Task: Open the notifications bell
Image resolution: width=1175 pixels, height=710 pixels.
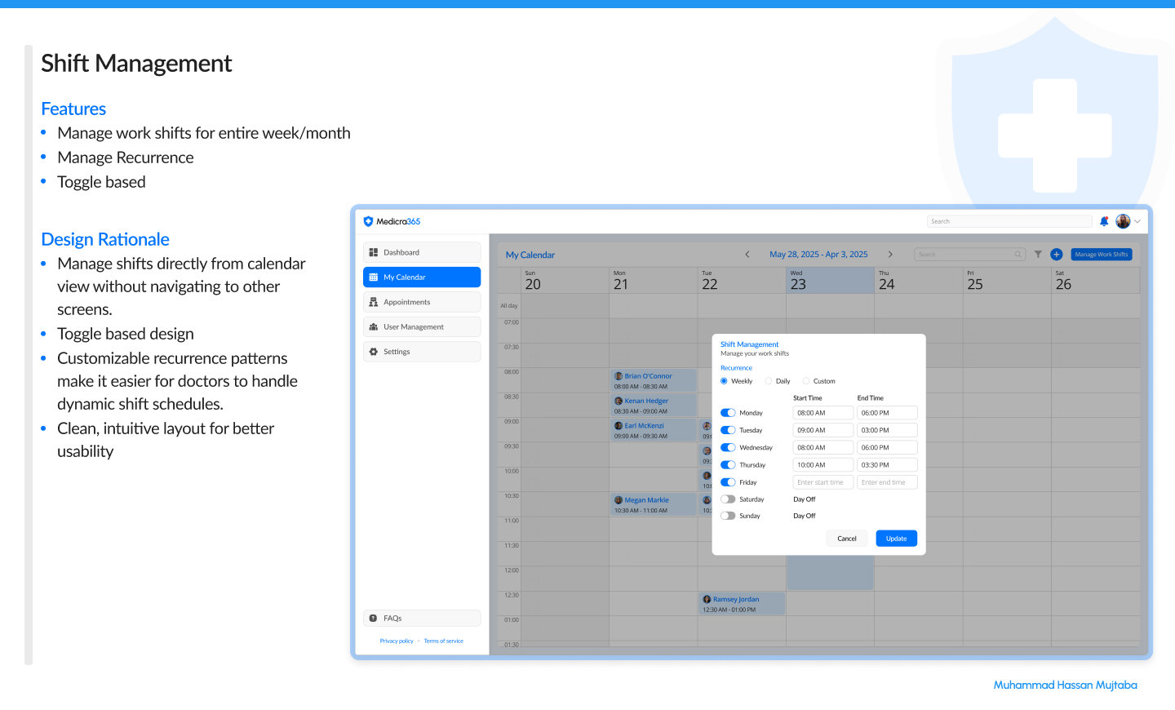Action: tap(1104, 220)
